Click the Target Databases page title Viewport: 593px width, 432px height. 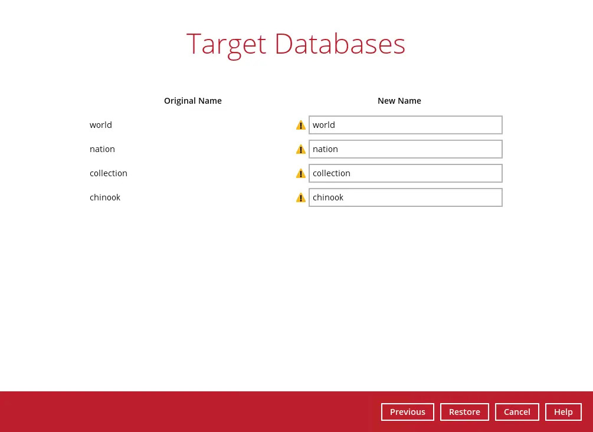296,44
